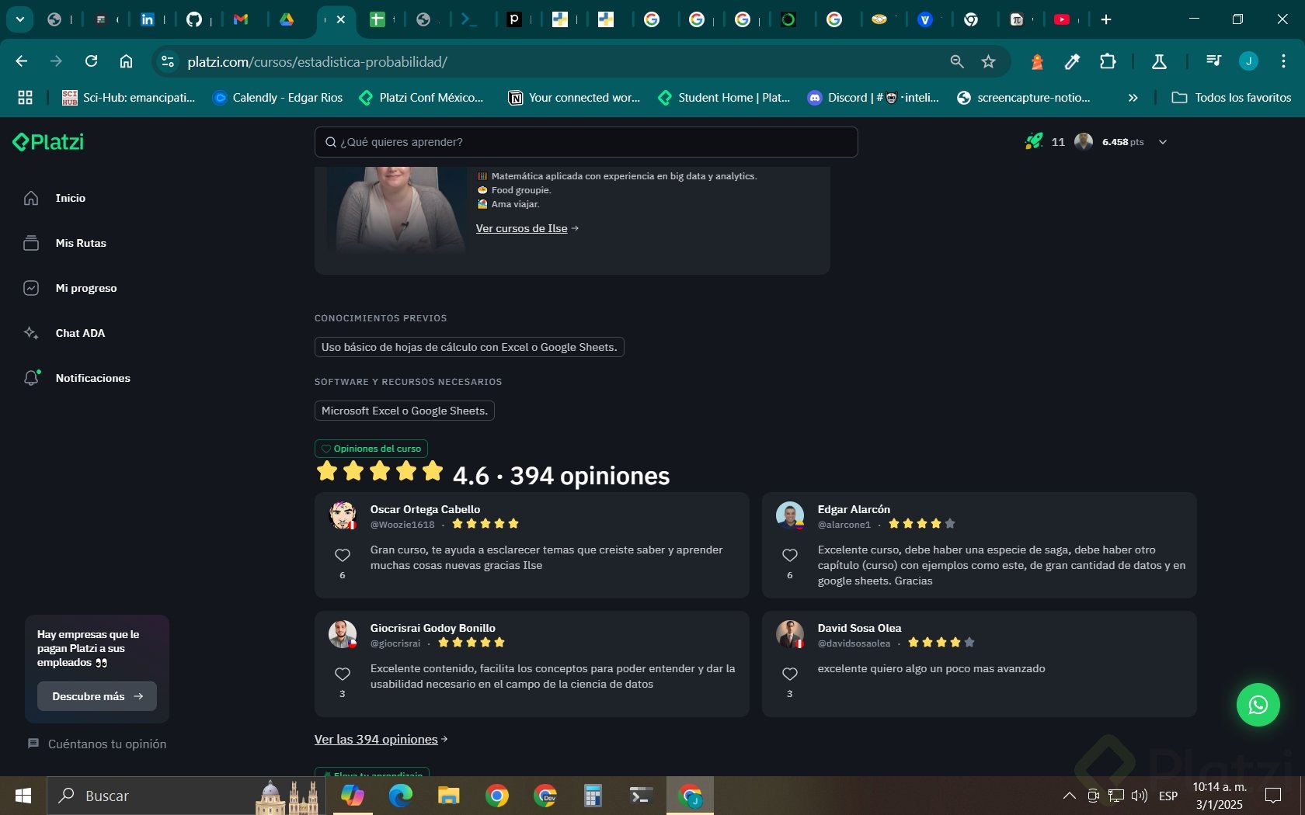Screen dimensions: 1305x815
Task: Open Notificaciones in the sidebar
Action: click(76, 378)
